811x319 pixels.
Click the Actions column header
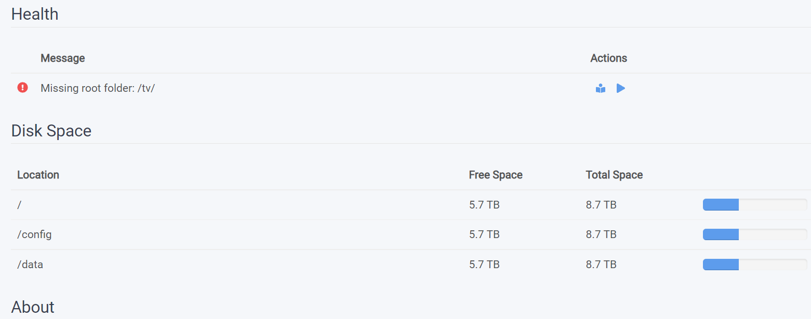(608, 58)
